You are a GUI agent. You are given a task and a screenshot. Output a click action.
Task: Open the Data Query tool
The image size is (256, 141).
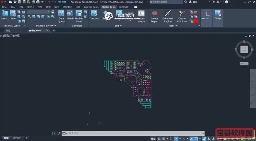(x=61, y=17)
